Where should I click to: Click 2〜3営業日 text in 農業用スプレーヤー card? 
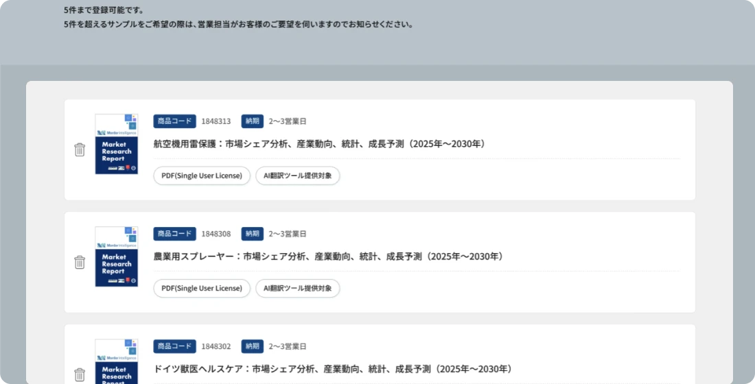click(288, 234)
